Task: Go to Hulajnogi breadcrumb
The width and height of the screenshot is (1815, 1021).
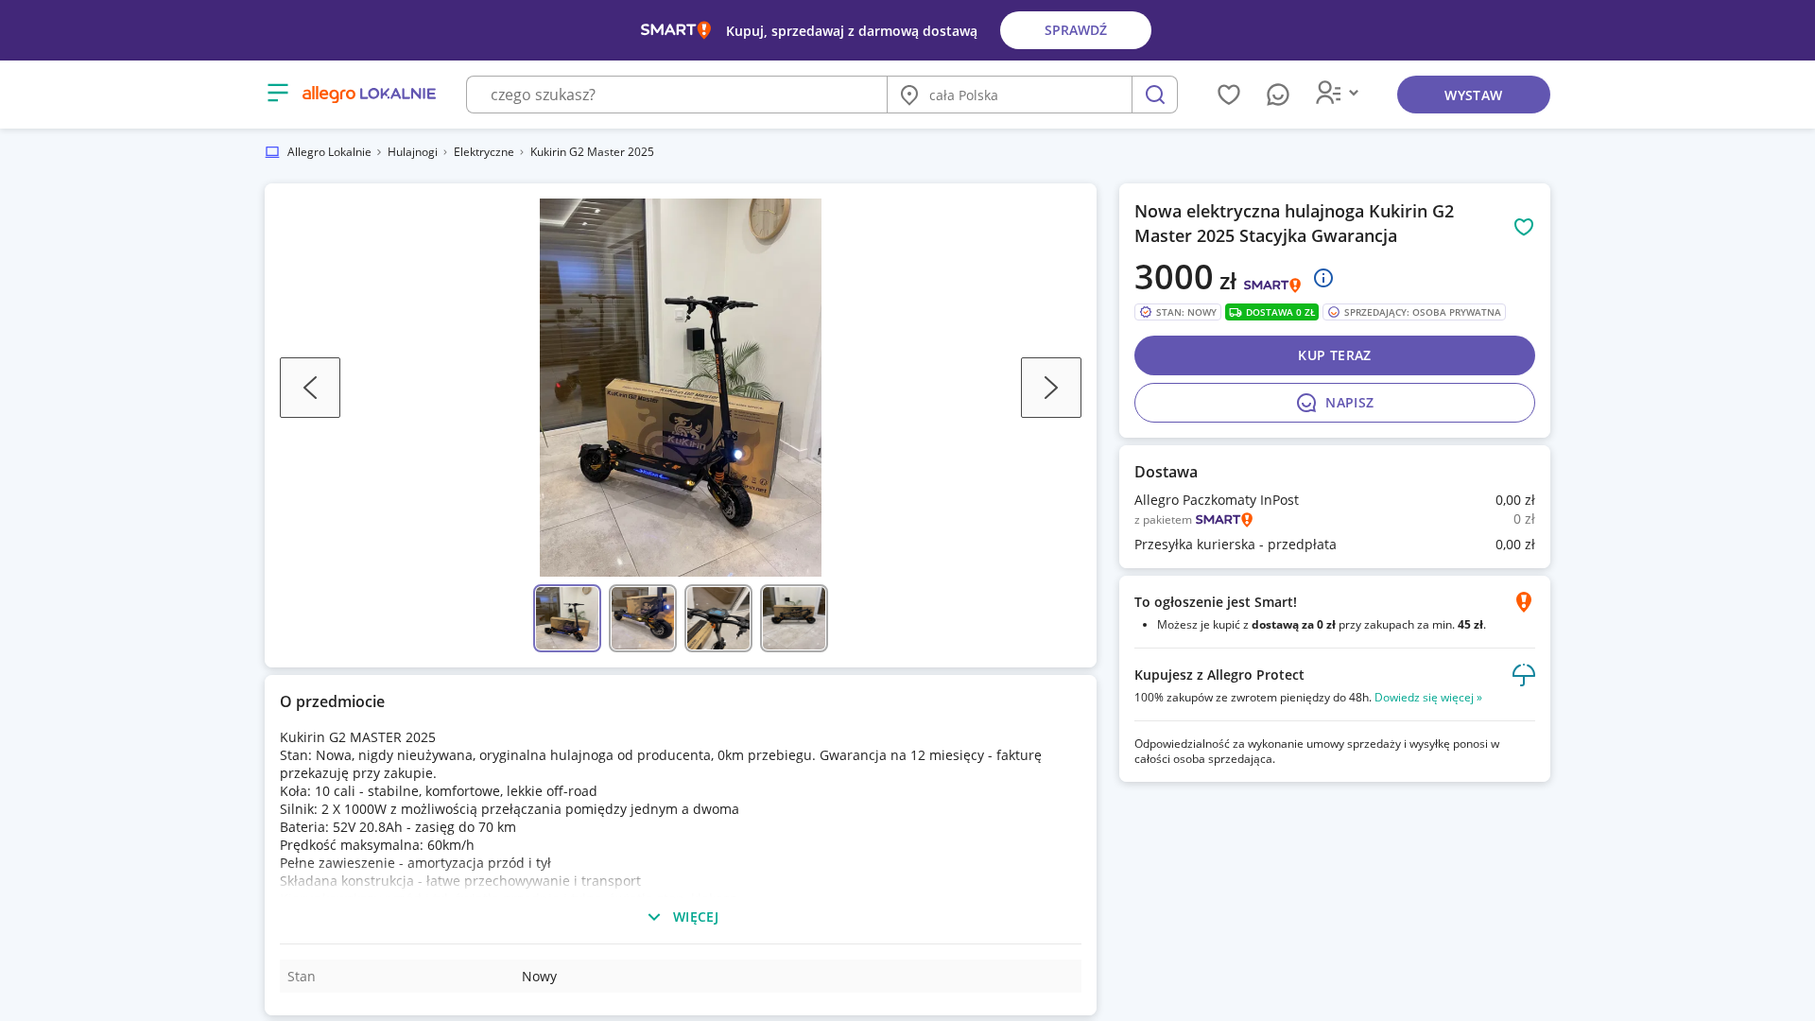Action: 412,152
